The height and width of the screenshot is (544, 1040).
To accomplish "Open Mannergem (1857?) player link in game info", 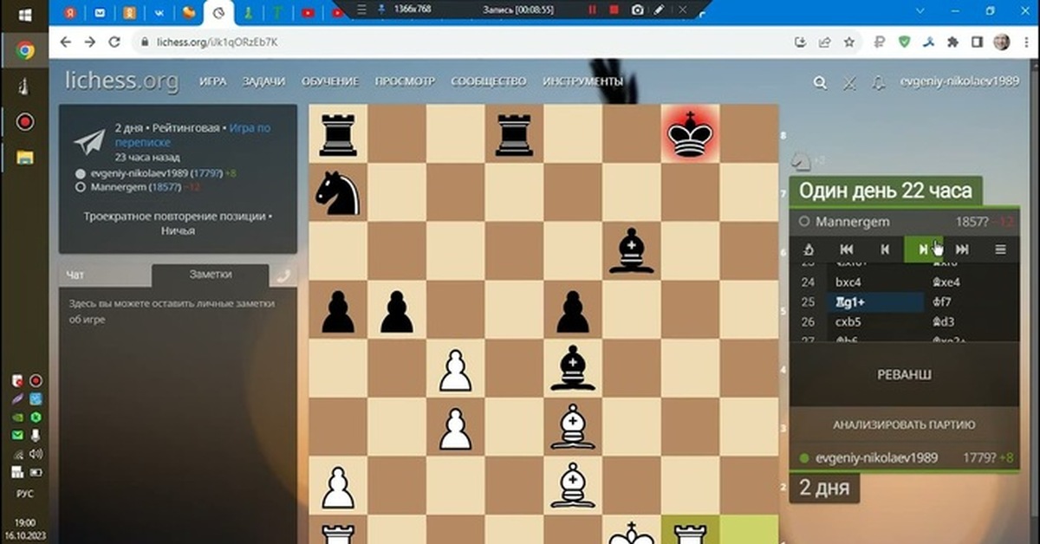I will [x=134, y=186].
